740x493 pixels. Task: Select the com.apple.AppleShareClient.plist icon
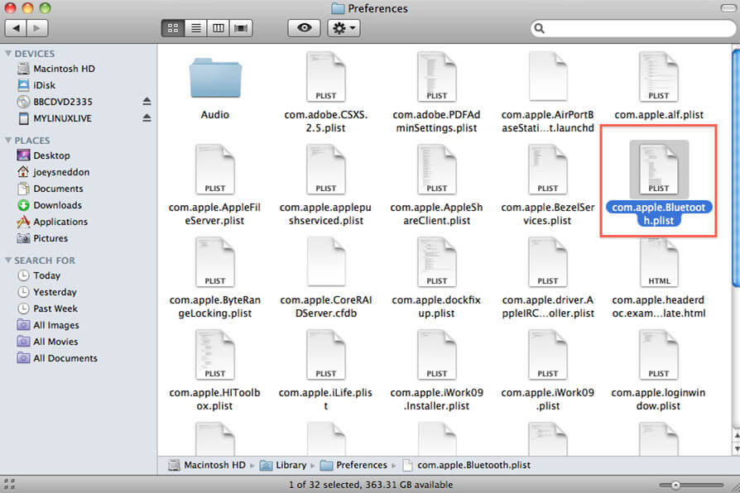(437, 170)
